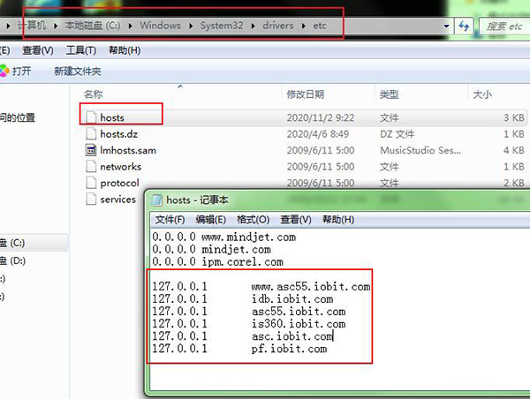Click the hosts - 记事本 title bar
Viewport: 530px width, 399px height.
338,200
